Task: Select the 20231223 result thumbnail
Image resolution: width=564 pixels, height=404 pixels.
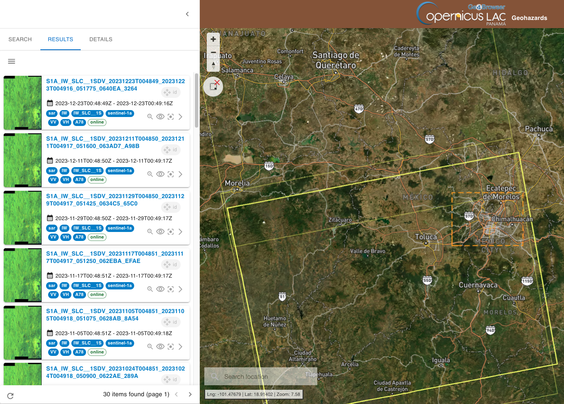Action: click(x=22, y=103)
